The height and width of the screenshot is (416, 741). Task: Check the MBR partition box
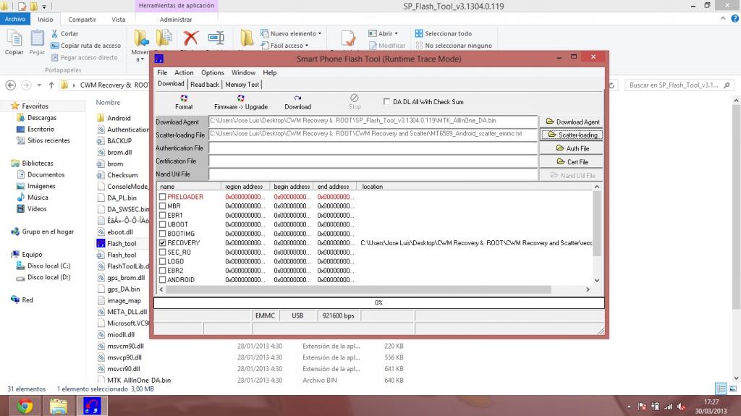[x=163, y=206]
